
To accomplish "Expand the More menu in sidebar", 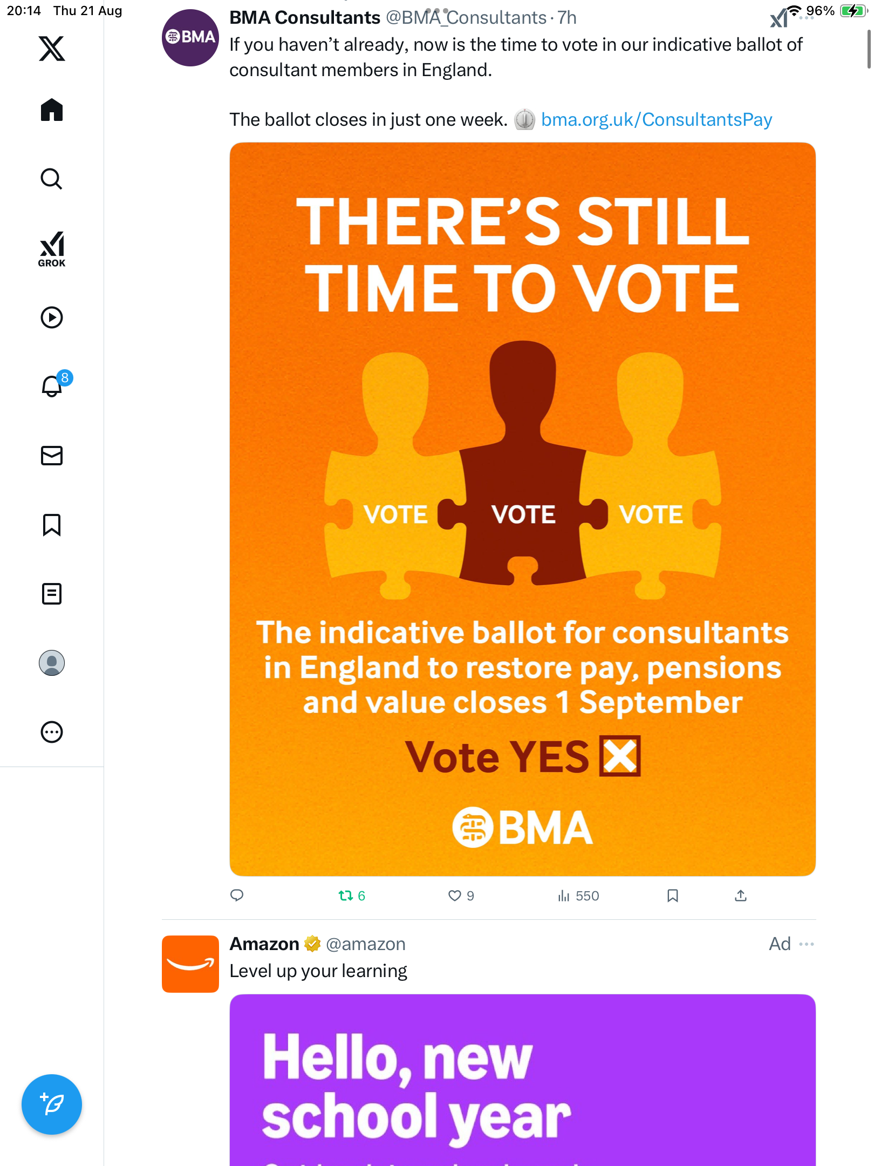I will pyautogui.click(x=52, y=732).
